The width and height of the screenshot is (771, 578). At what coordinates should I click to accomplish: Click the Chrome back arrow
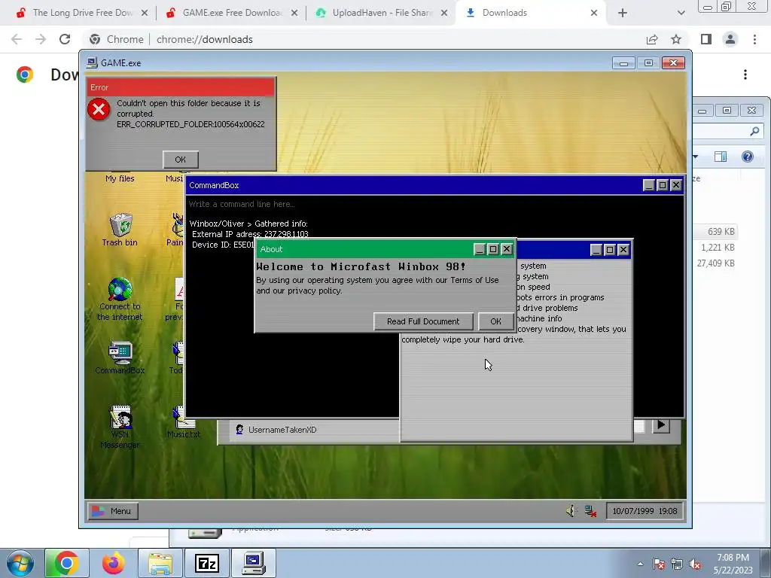(17, 39)
